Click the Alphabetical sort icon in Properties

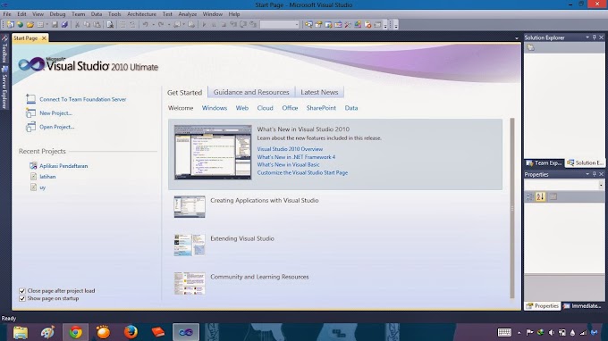(x=541, y=196)
